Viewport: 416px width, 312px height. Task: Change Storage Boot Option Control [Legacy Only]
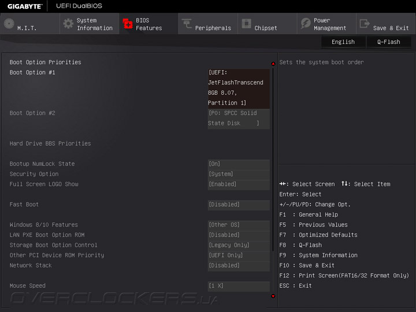239,245
